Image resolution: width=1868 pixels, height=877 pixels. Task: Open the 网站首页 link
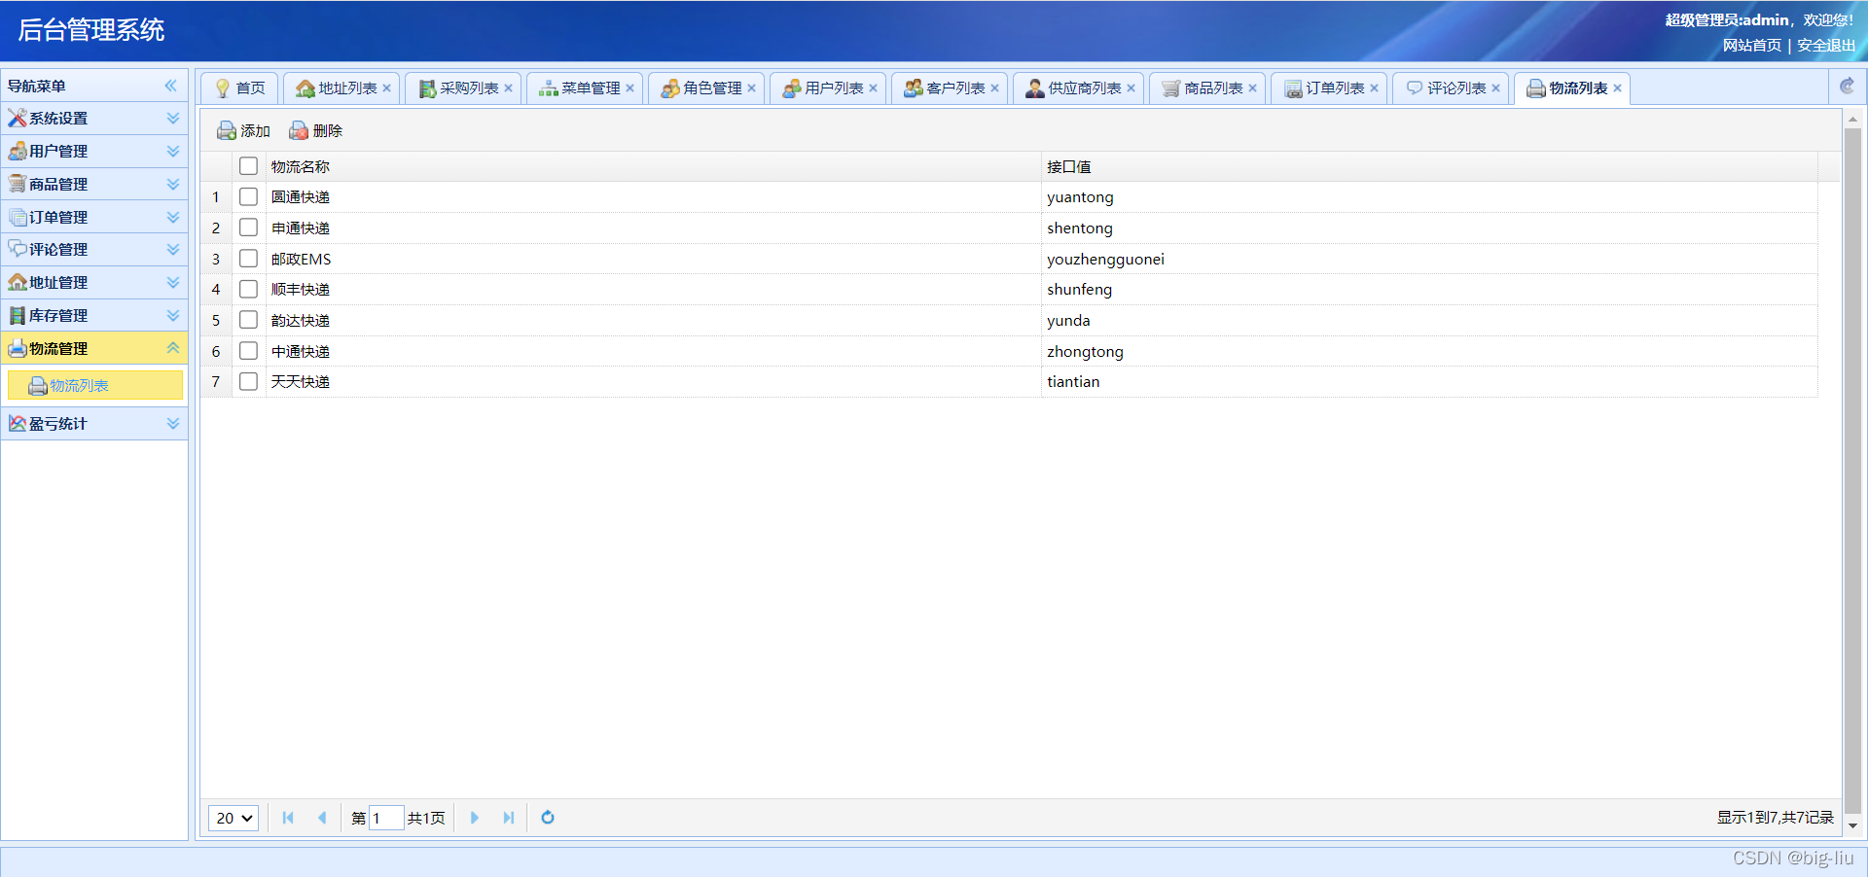pos(1751,45)
